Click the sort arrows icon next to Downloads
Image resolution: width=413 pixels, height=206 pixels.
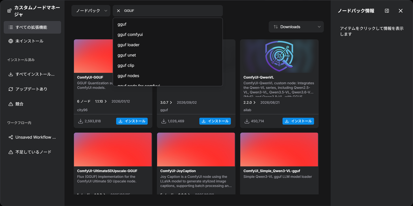[x=276, y=27]
